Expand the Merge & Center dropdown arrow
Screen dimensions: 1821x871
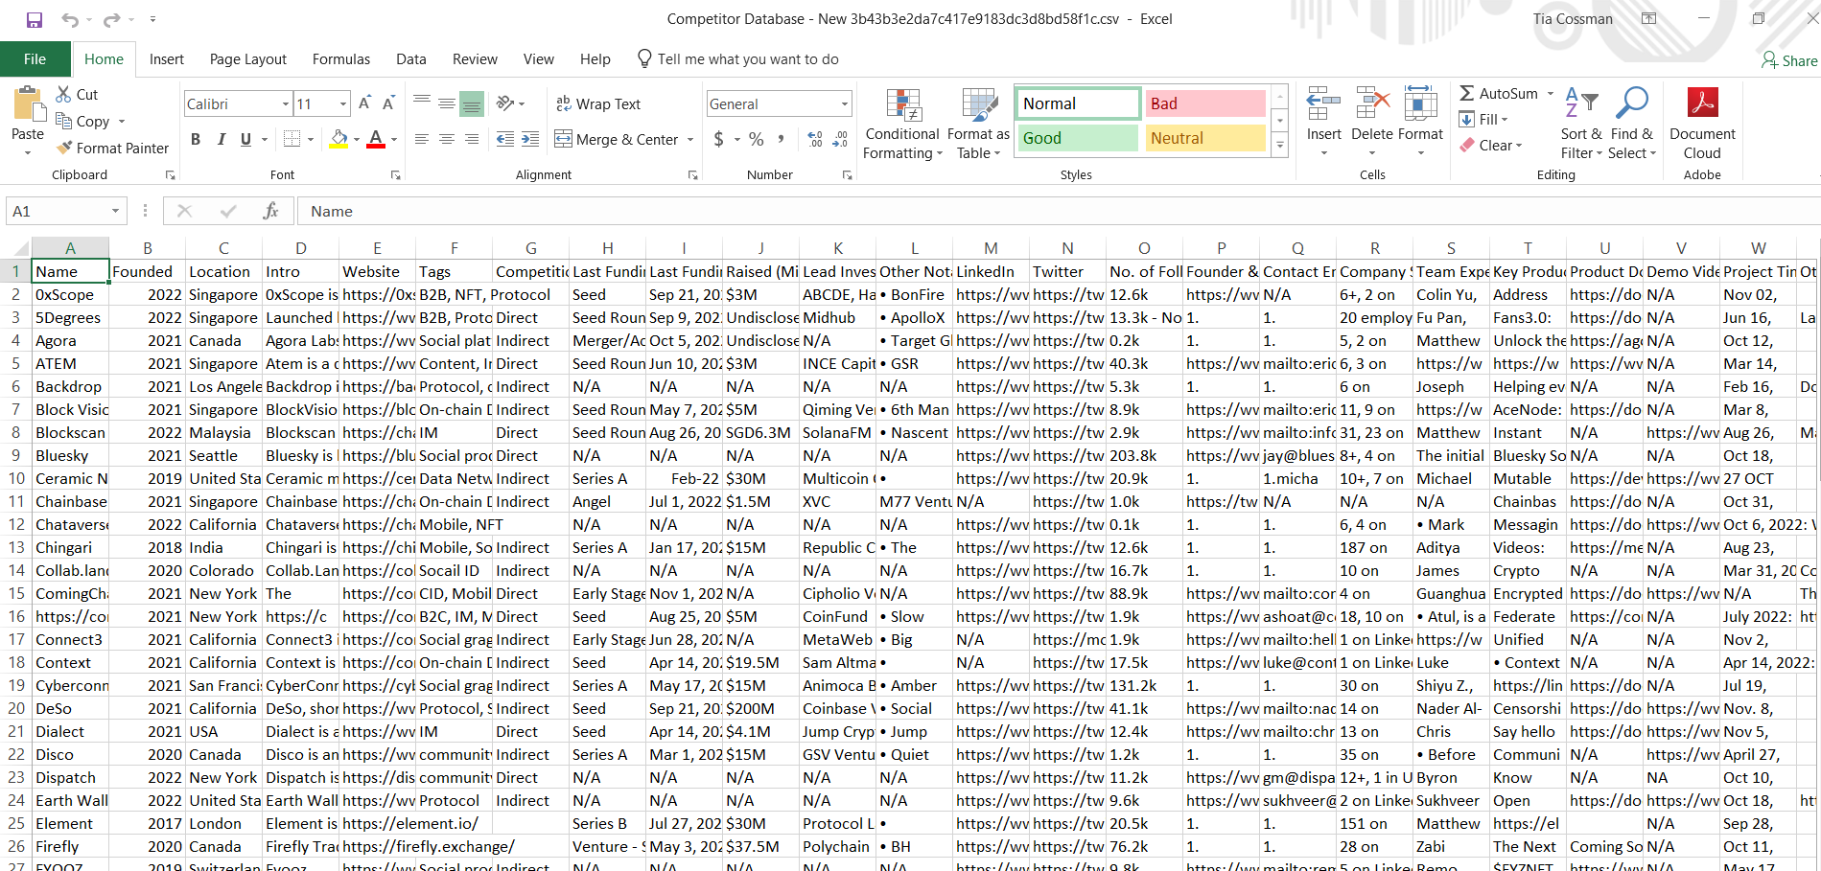pos(690,140)
